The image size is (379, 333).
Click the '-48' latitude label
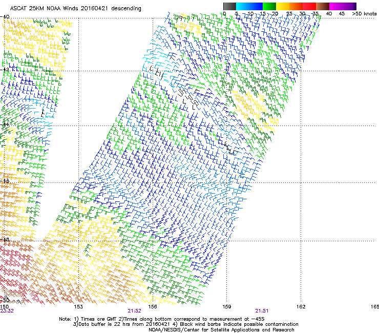coord(5,239)
